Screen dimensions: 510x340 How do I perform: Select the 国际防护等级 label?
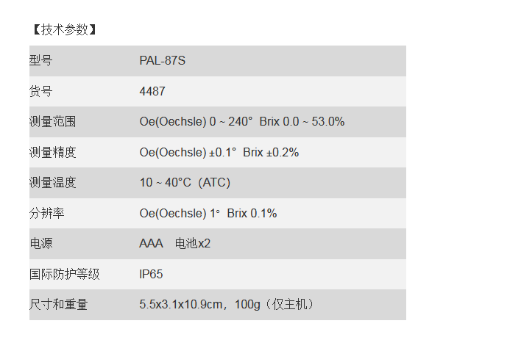coord(65,274)
